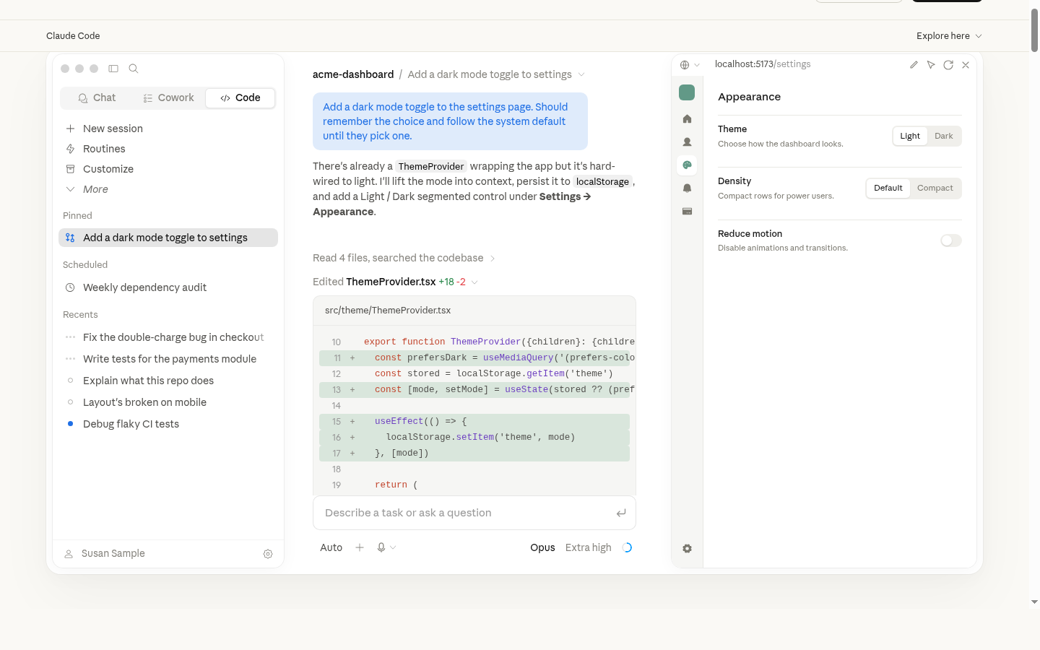Open the Explore here dropdown
Image resolution: width=1040 pixels, height=650 pixels.
pos(949,36)
